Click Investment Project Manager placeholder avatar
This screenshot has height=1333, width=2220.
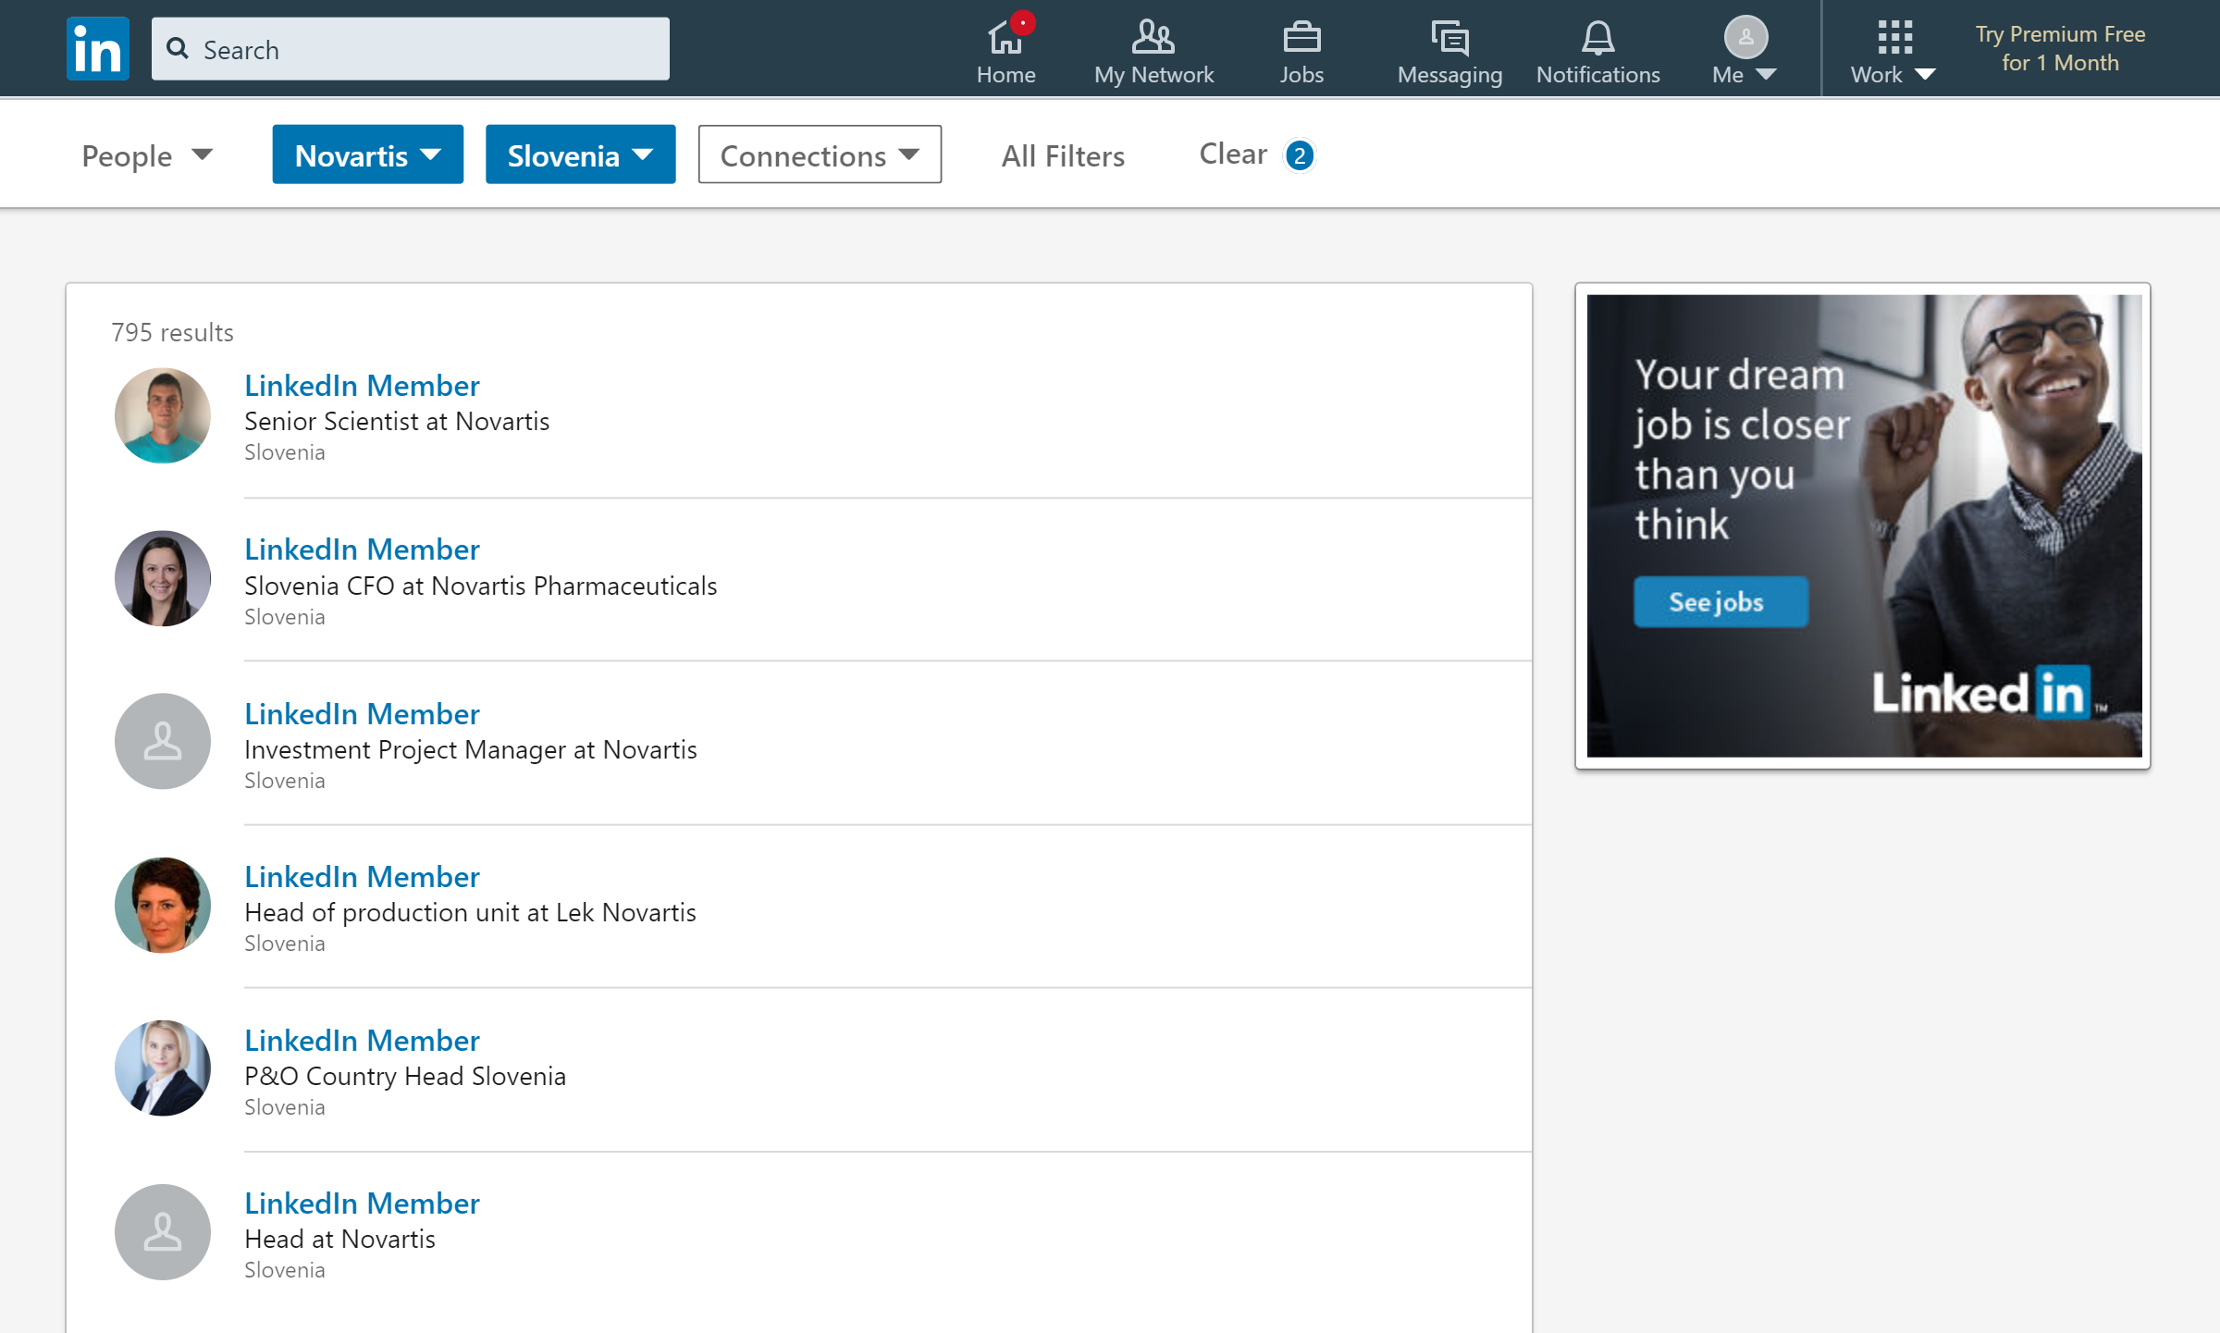[x=163, y=741]
